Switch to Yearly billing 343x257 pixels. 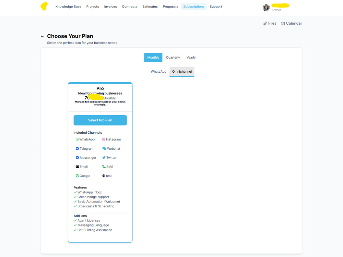tap(191, 58)
